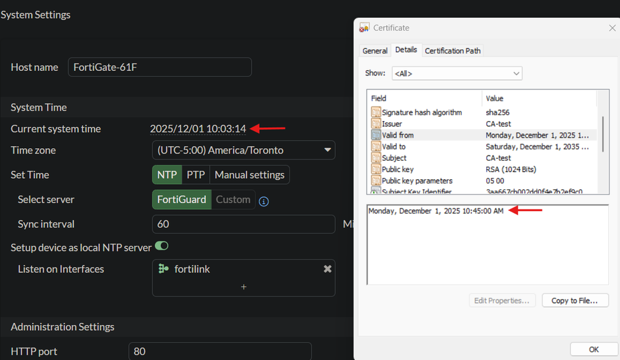Select the Valid from row
The height and width of the screenshot is (360, 620).
coord(483,135)
